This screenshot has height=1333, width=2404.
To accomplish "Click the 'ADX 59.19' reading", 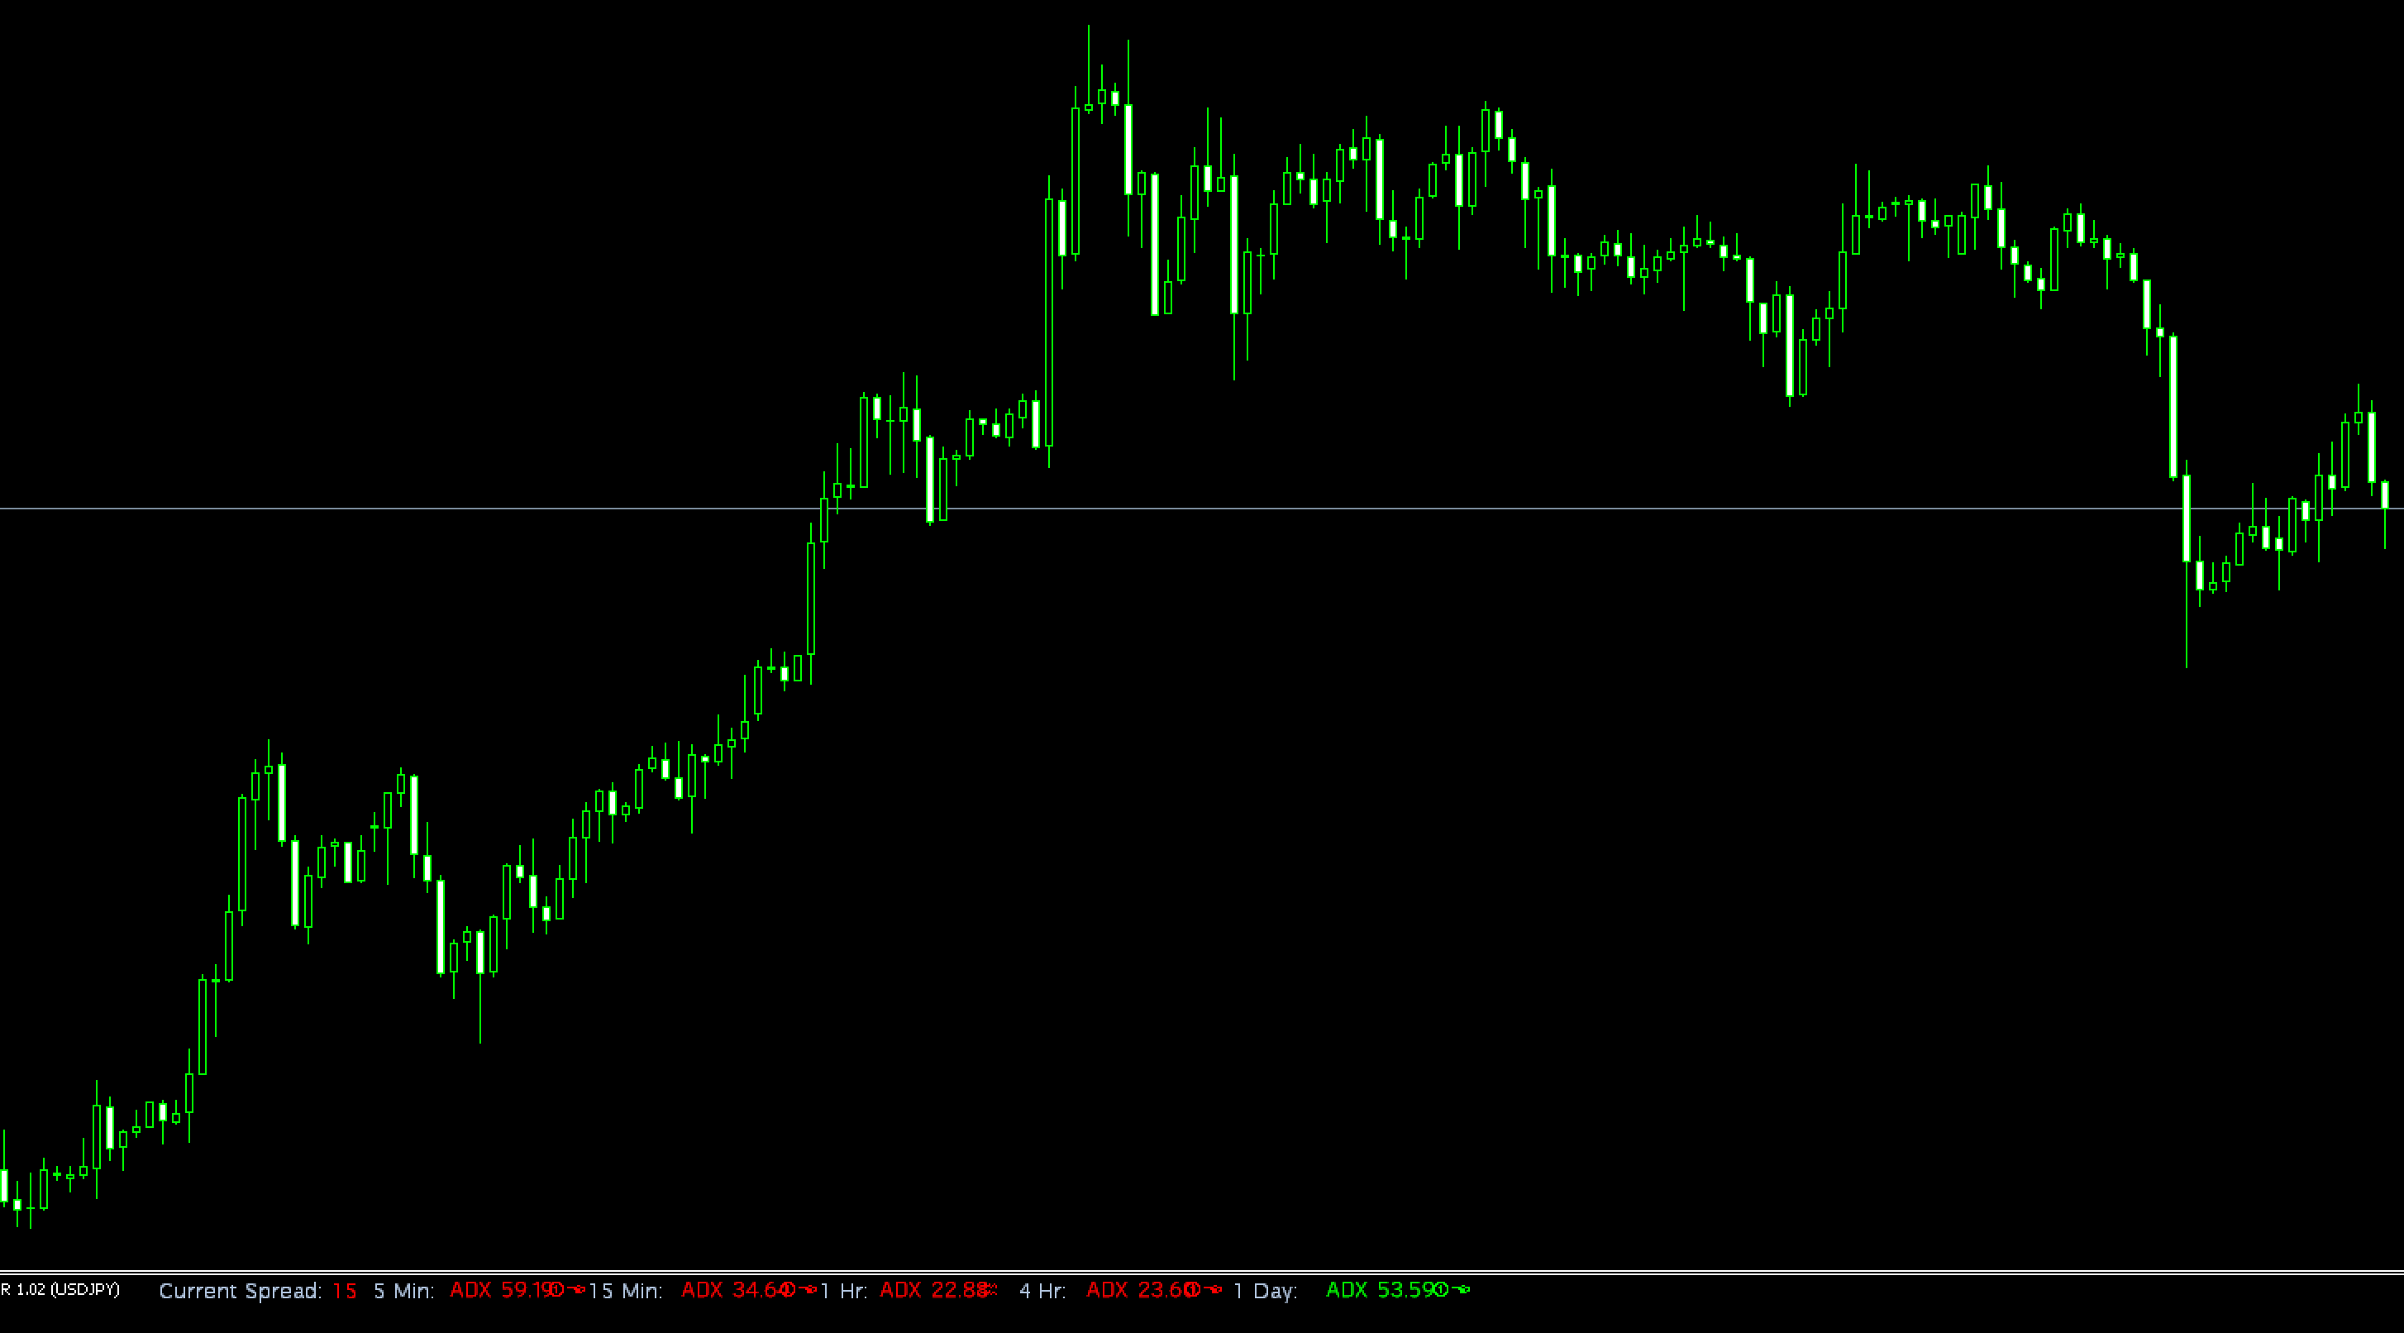I will (504, 1290).
